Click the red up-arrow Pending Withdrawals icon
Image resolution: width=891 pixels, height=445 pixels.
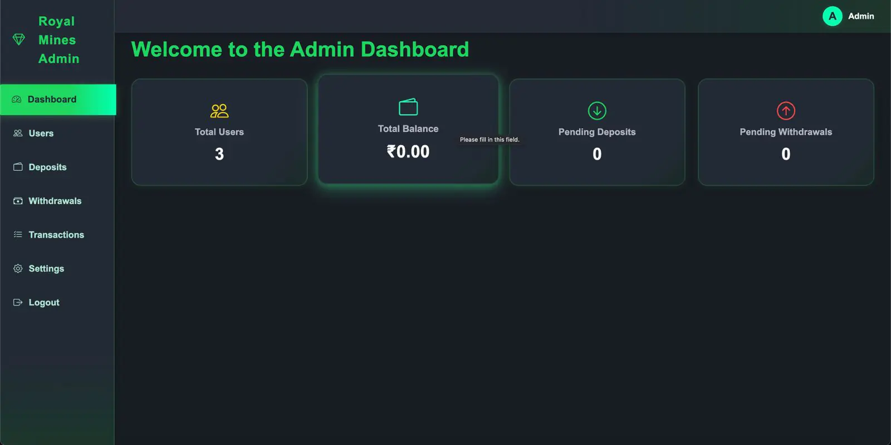(x=786, y=111)
